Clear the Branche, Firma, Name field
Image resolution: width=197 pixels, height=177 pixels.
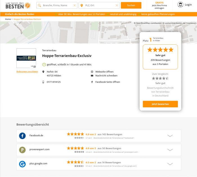(75, 5)
